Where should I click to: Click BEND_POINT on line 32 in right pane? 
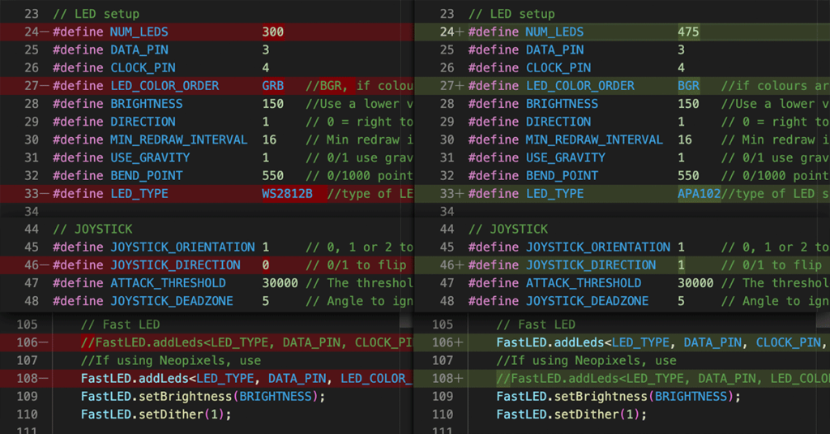click(562, 176)
